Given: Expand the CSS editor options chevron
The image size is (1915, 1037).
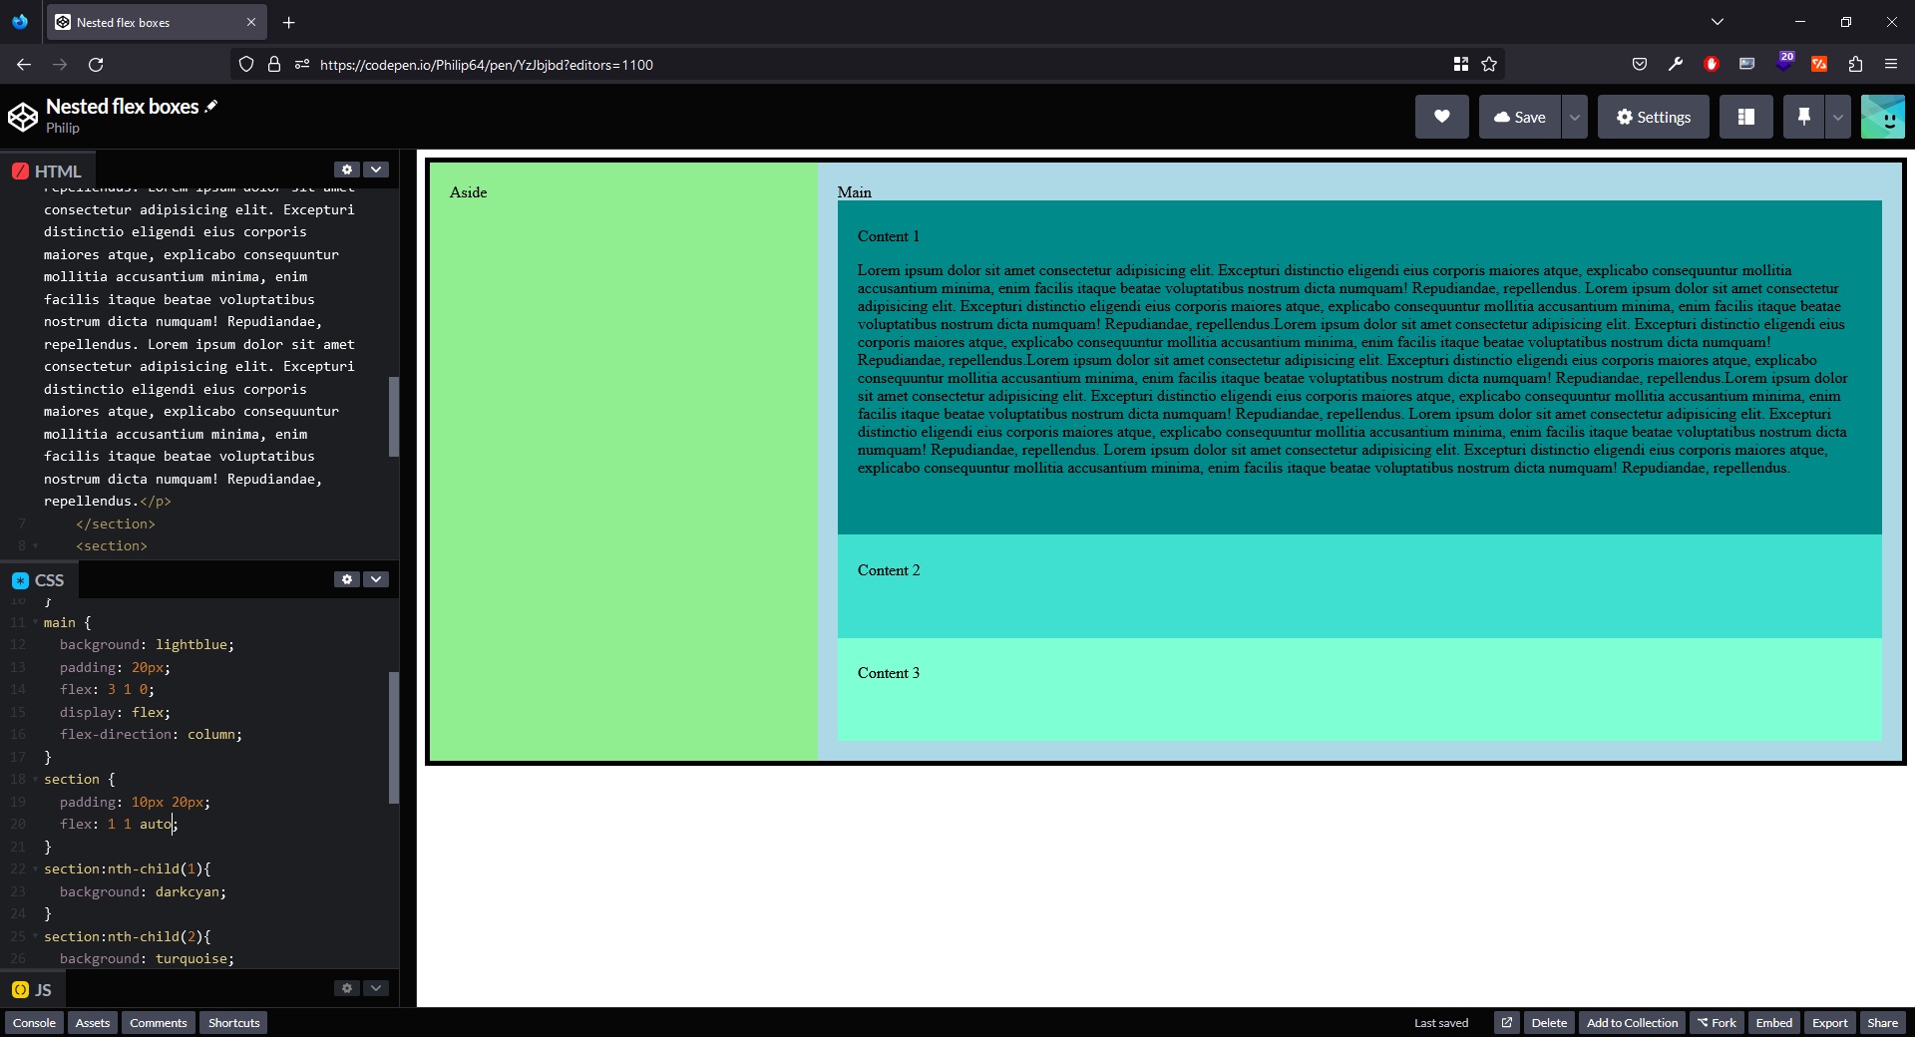Looking at the screenshot, I should (376, 579).
